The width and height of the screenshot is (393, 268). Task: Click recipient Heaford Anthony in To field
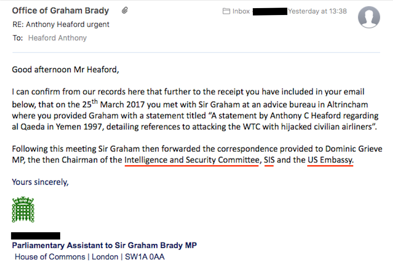click(x=57, y=38)
